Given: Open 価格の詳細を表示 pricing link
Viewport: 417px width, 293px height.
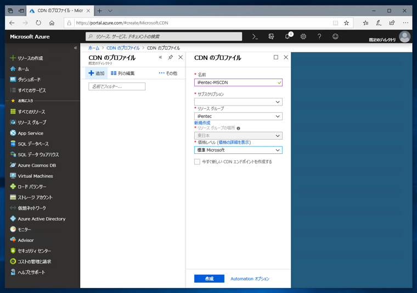Looking at the screenshot, I should point(234,142).
